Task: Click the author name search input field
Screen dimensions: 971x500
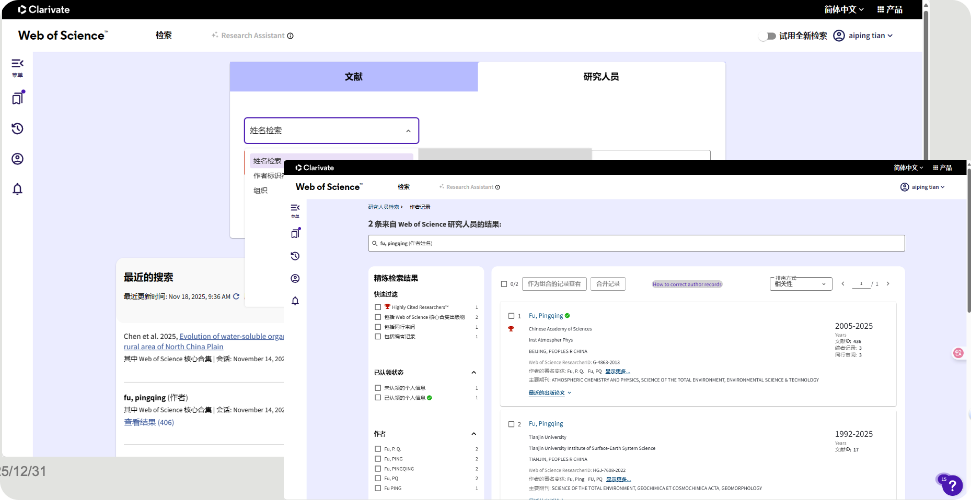Action: coord(637,243)
